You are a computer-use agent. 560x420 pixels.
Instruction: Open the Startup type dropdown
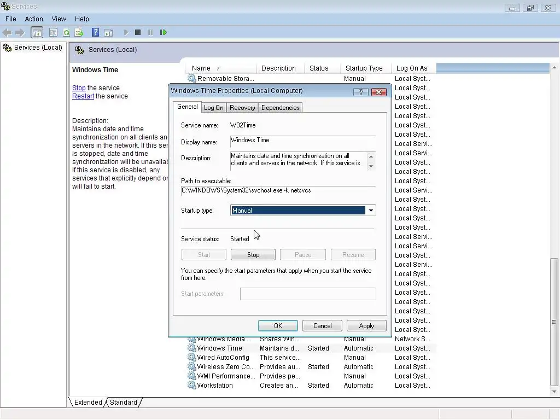371,211
